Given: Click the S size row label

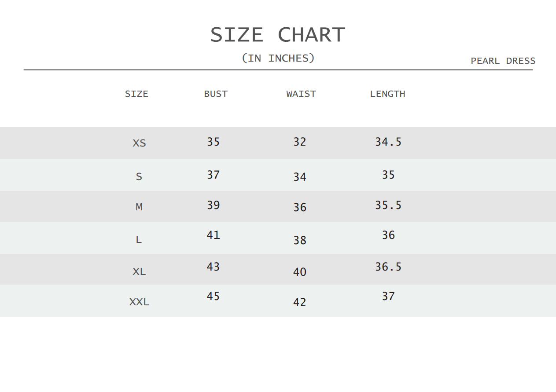Looking at the screenshot, I should tap(139, 177).
